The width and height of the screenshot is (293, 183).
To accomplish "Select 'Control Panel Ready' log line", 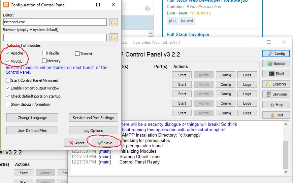I will pyautogui.click(x=139, y=162).
